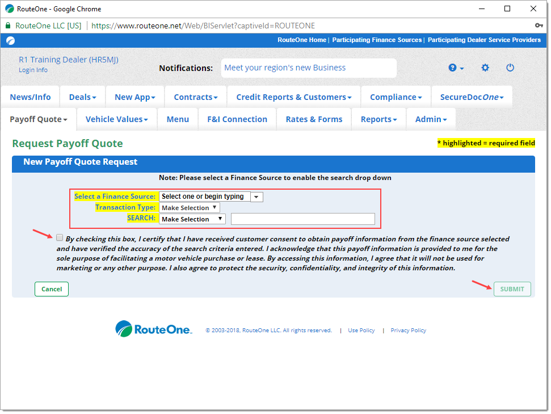551x414 pixels.
Task: Open the Admin tab
Action: [431, 119]
